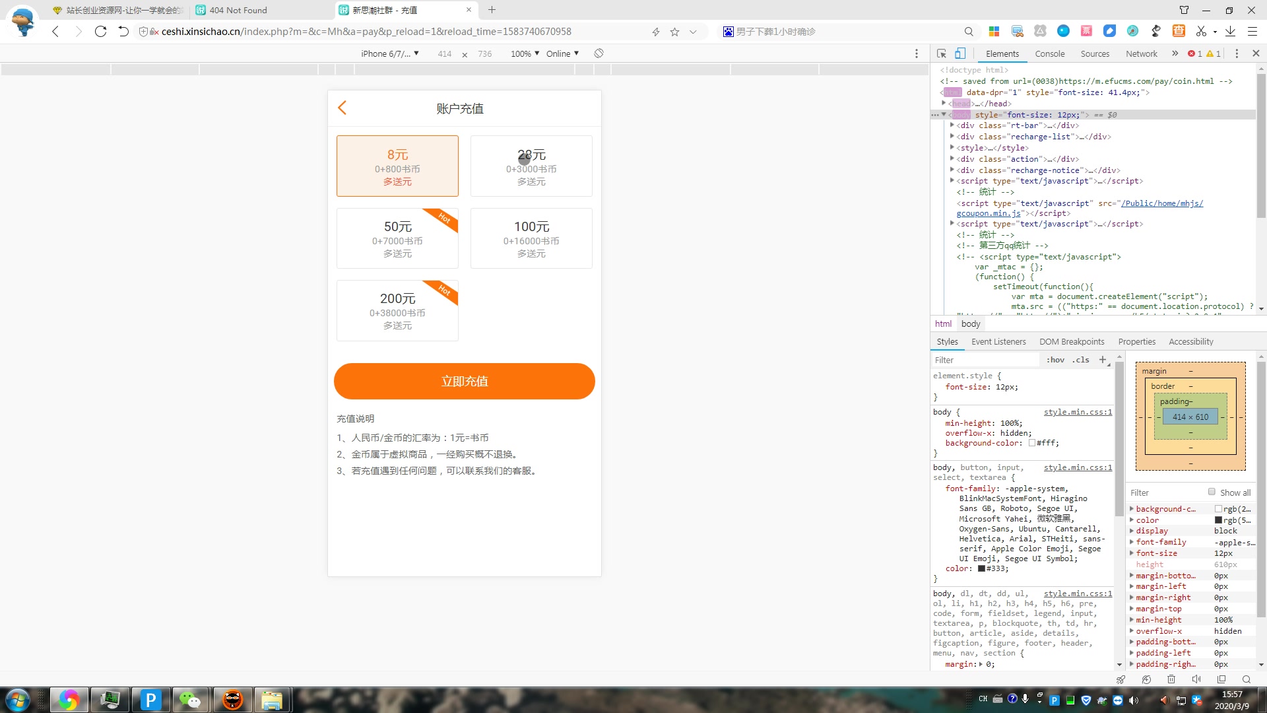
Task: Click the error count indicator
Action: 1194,53
